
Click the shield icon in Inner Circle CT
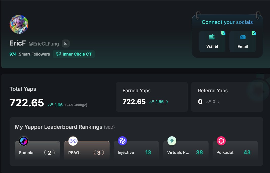click(58, 54)
